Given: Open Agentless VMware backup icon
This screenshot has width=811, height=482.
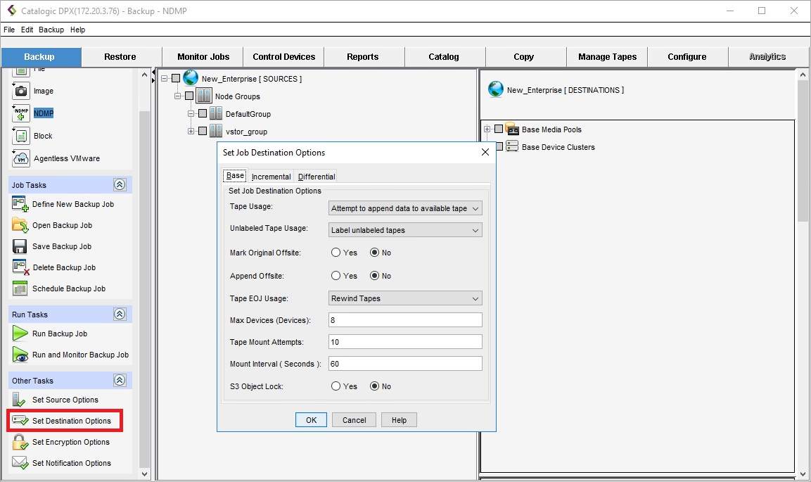Looking at the screenshot, I should pos(21,158).
